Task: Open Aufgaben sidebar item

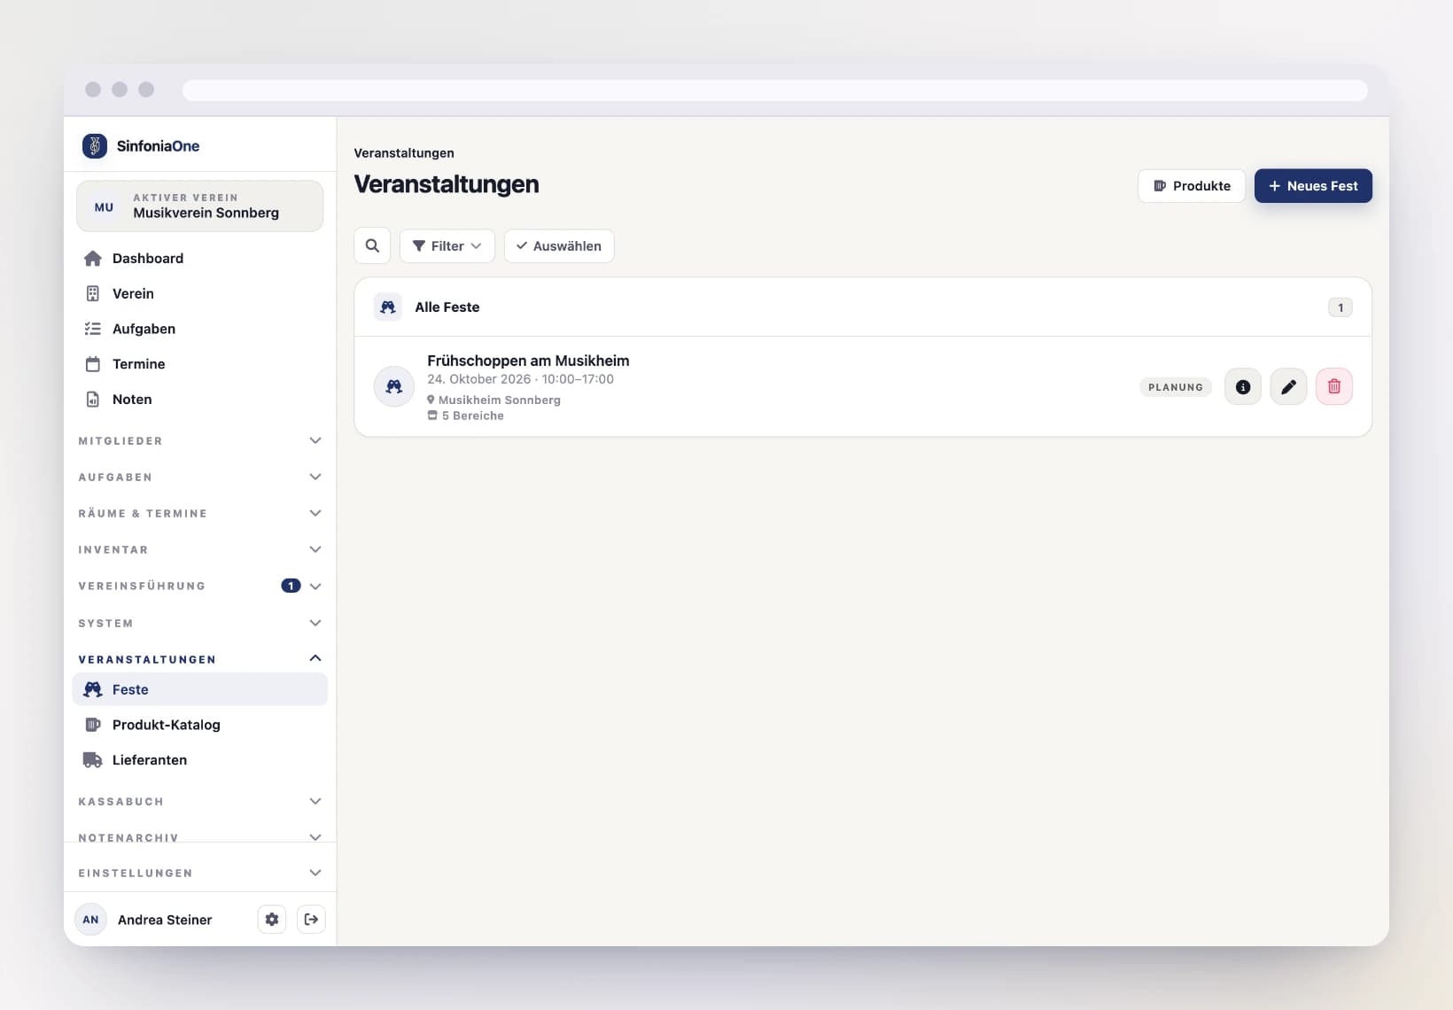Action: pos(199,330)
